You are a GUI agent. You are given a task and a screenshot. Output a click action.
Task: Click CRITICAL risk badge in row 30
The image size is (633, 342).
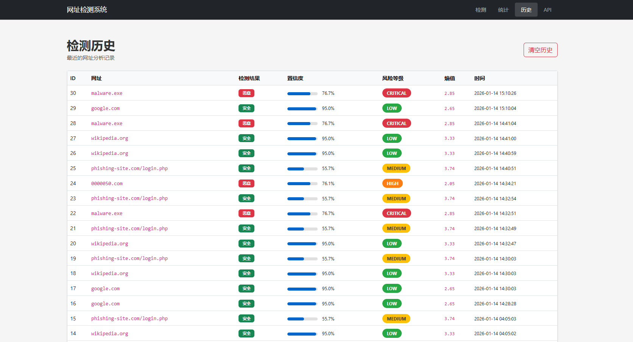[396, 93]
